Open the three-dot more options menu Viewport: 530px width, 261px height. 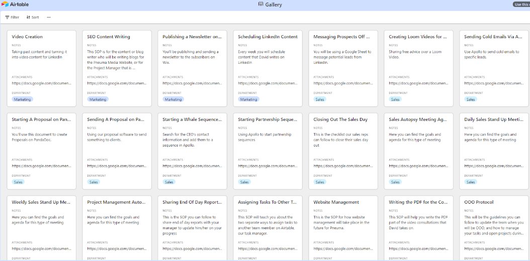(49, 17)
